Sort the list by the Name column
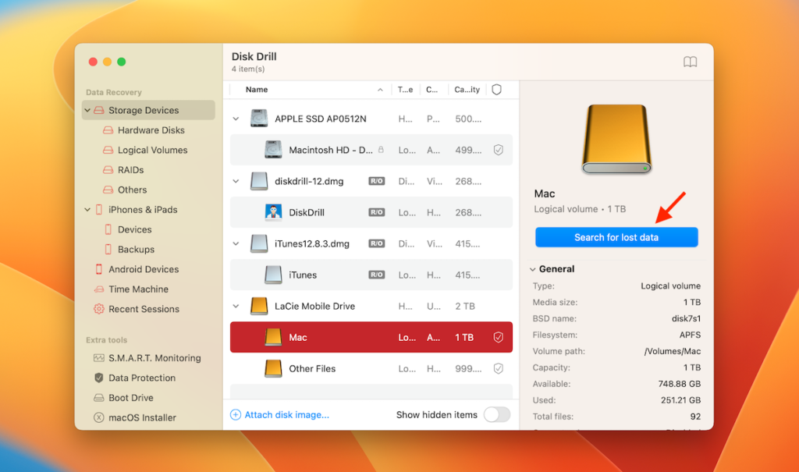Viewport: 799px width, 472px height. 256,90
